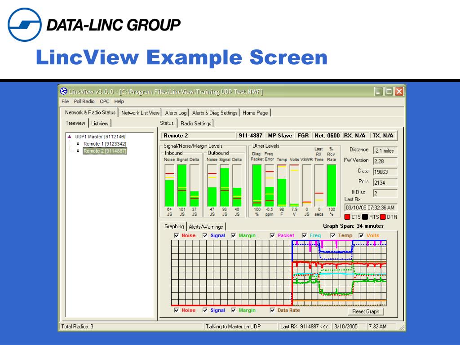Click the red DTR indicator light

tap(383, 217)
